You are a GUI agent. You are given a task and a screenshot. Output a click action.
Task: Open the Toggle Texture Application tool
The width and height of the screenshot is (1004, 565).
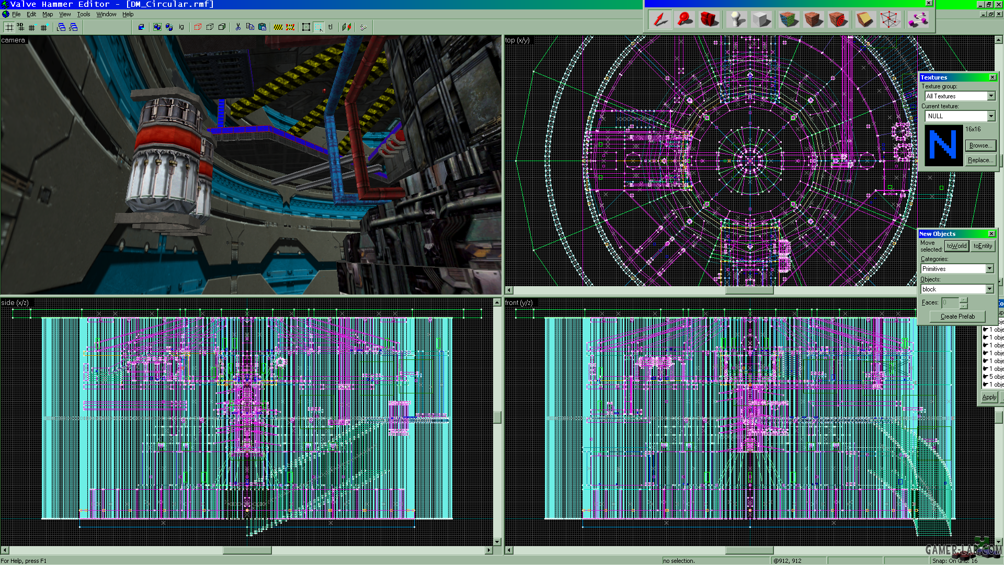point(789,20)
